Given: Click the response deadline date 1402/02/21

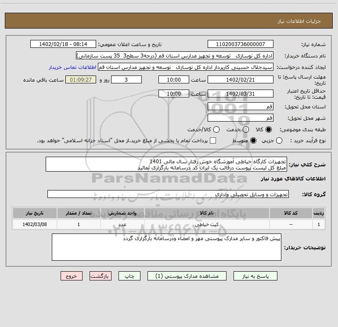Looking at the screenshot, I should [x=241, y=79].
